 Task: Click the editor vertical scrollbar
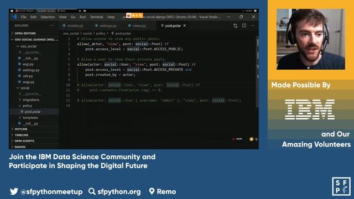click(257, 71)
